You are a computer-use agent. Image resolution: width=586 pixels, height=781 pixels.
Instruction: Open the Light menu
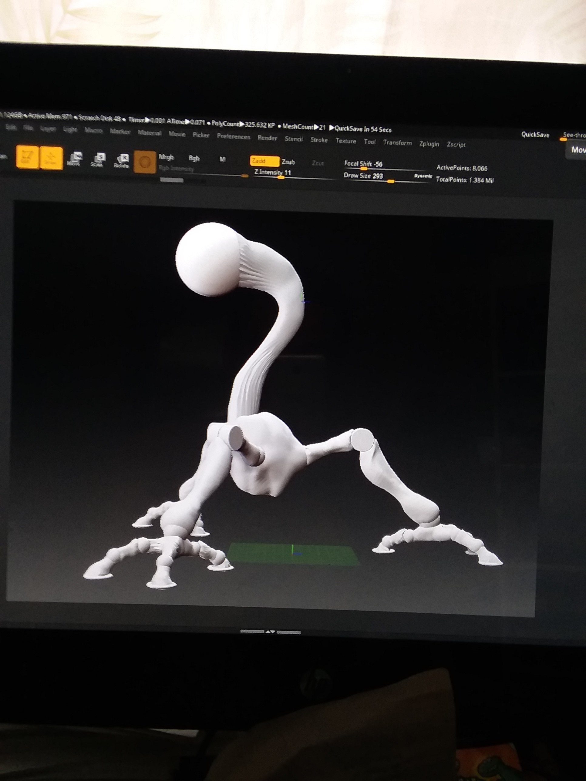(x=70, y=129)
